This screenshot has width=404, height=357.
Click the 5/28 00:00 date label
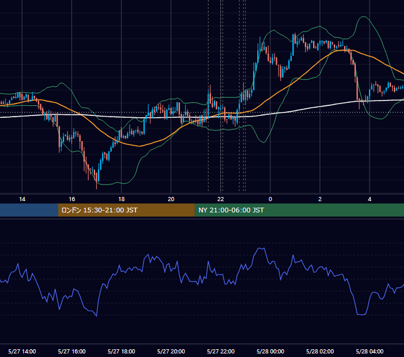[x=270, y=351]
